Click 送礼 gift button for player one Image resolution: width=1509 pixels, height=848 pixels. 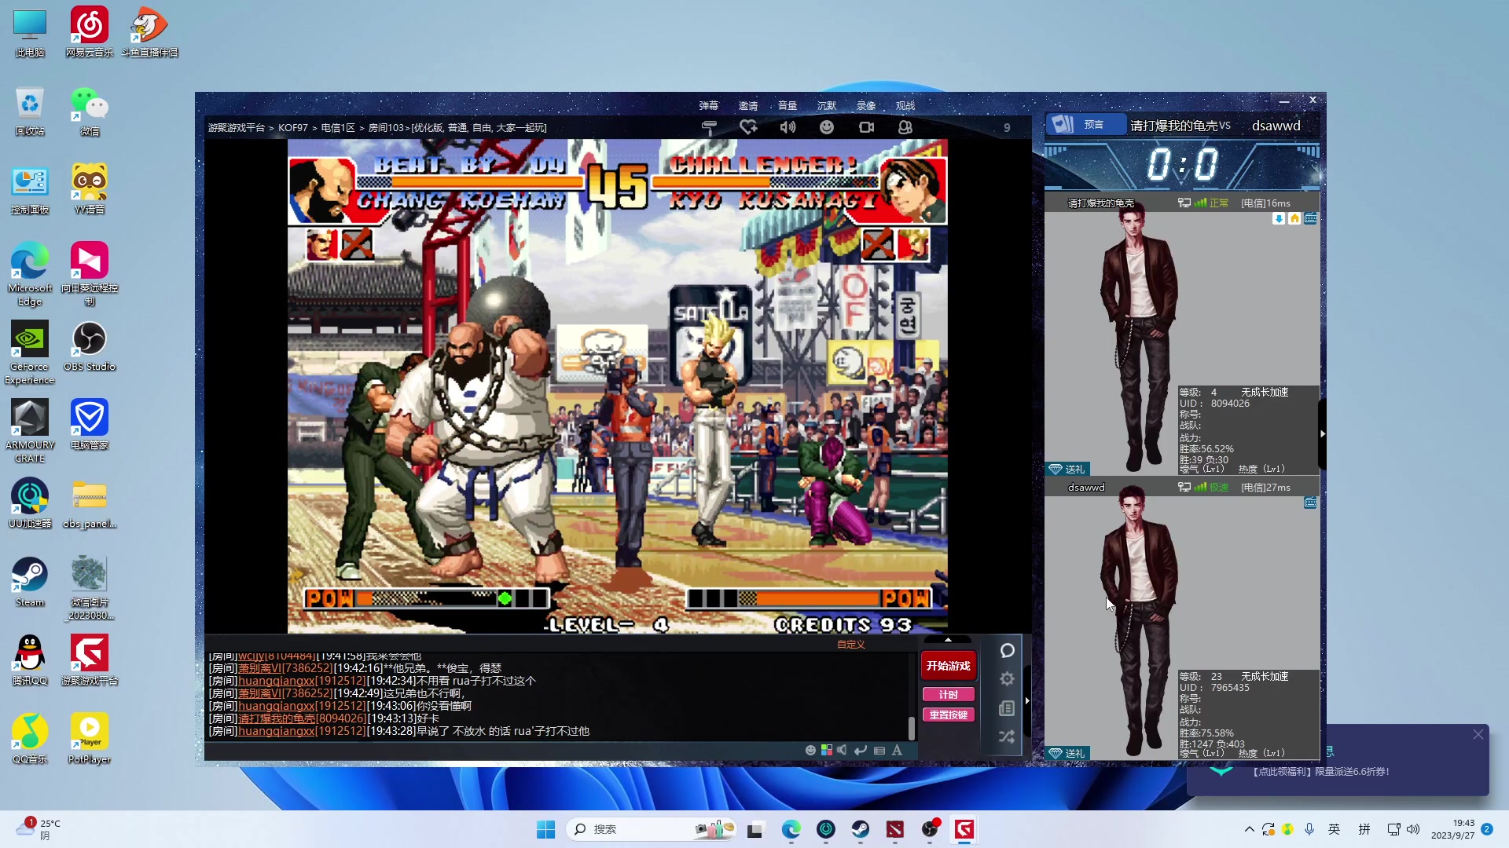1067,469
